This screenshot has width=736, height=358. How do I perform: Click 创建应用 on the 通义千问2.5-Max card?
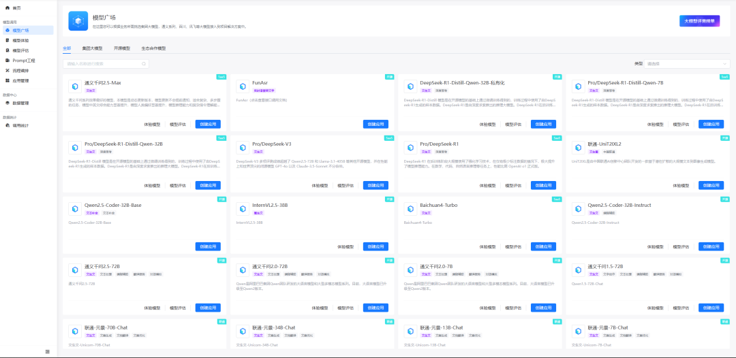point(208,125)
